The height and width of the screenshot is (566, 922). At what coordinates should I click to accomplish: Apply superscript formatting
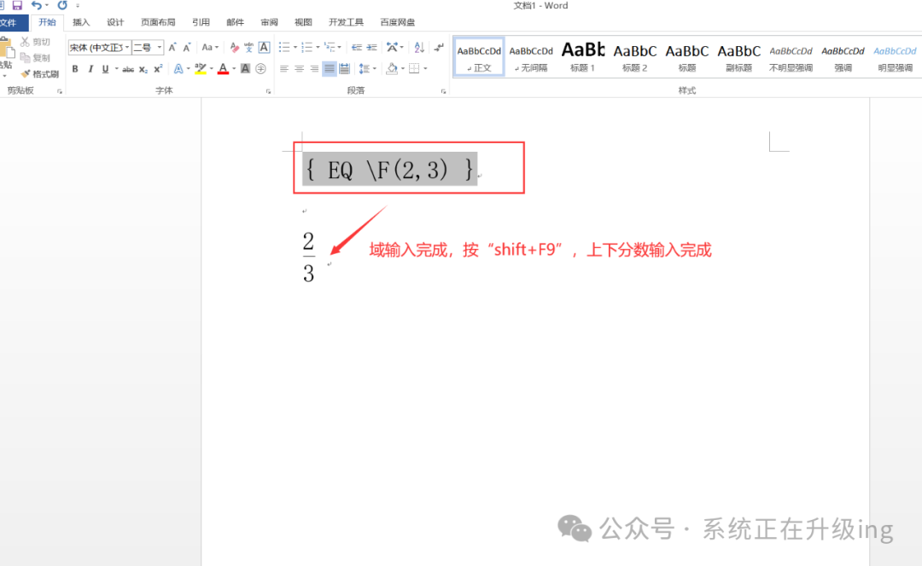[158, 69]
